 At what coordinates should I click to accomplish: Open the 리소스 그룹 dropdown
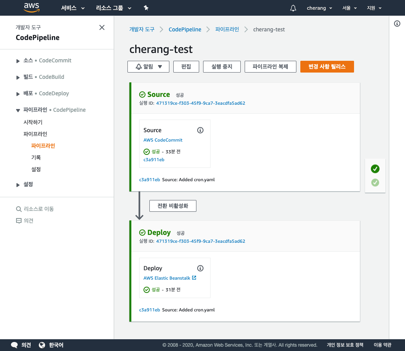pos(114,8)
